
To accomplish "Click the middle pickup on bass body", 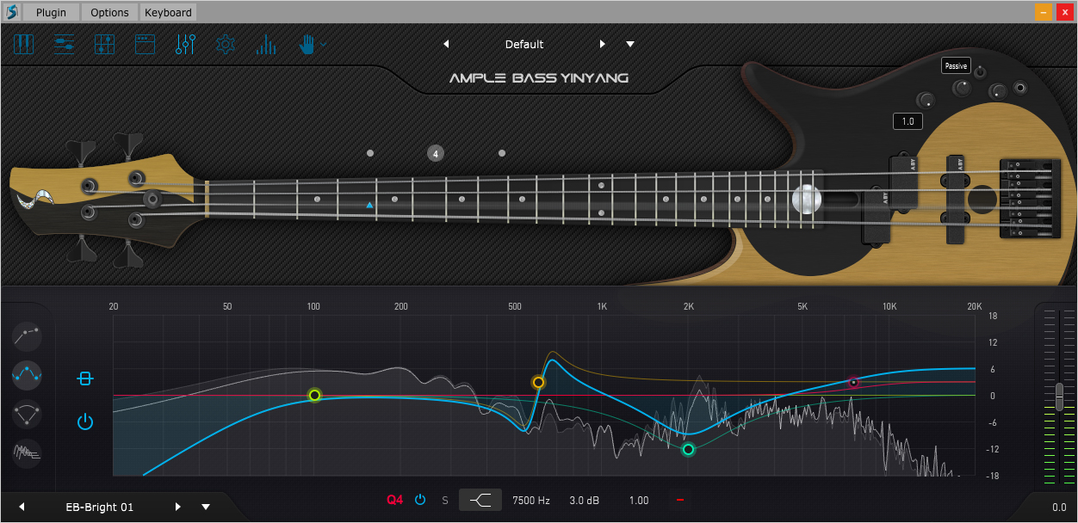I will 905,182.
